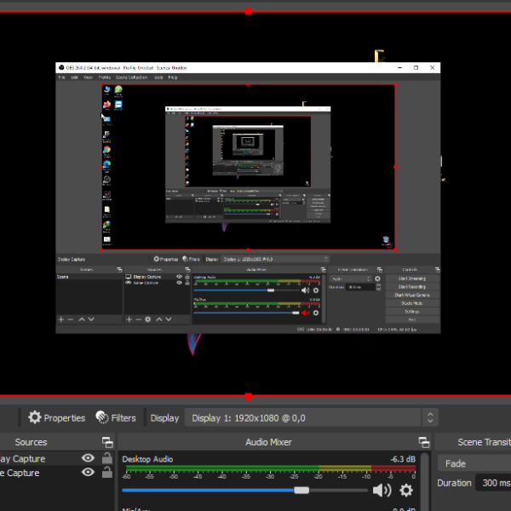The image size is (511, 511).
Task: Open the Display 1: 1920x1080 combo box
Action: (x=303, y=417)
